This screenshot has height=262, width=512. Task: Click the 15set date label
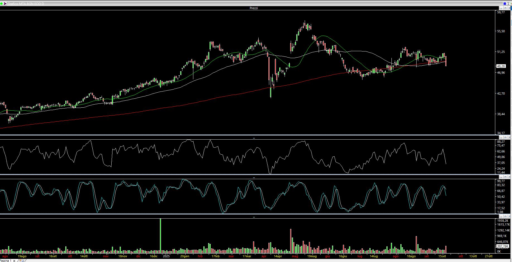pos(442,256)
